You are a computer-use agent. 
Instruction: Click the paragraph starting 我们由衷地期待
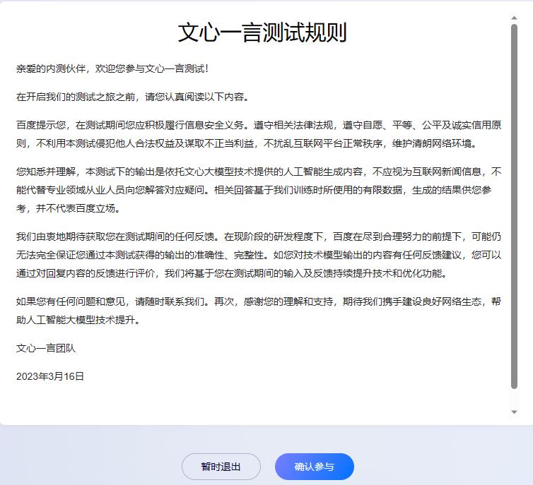pyautogui.click(x=259, y=255)
